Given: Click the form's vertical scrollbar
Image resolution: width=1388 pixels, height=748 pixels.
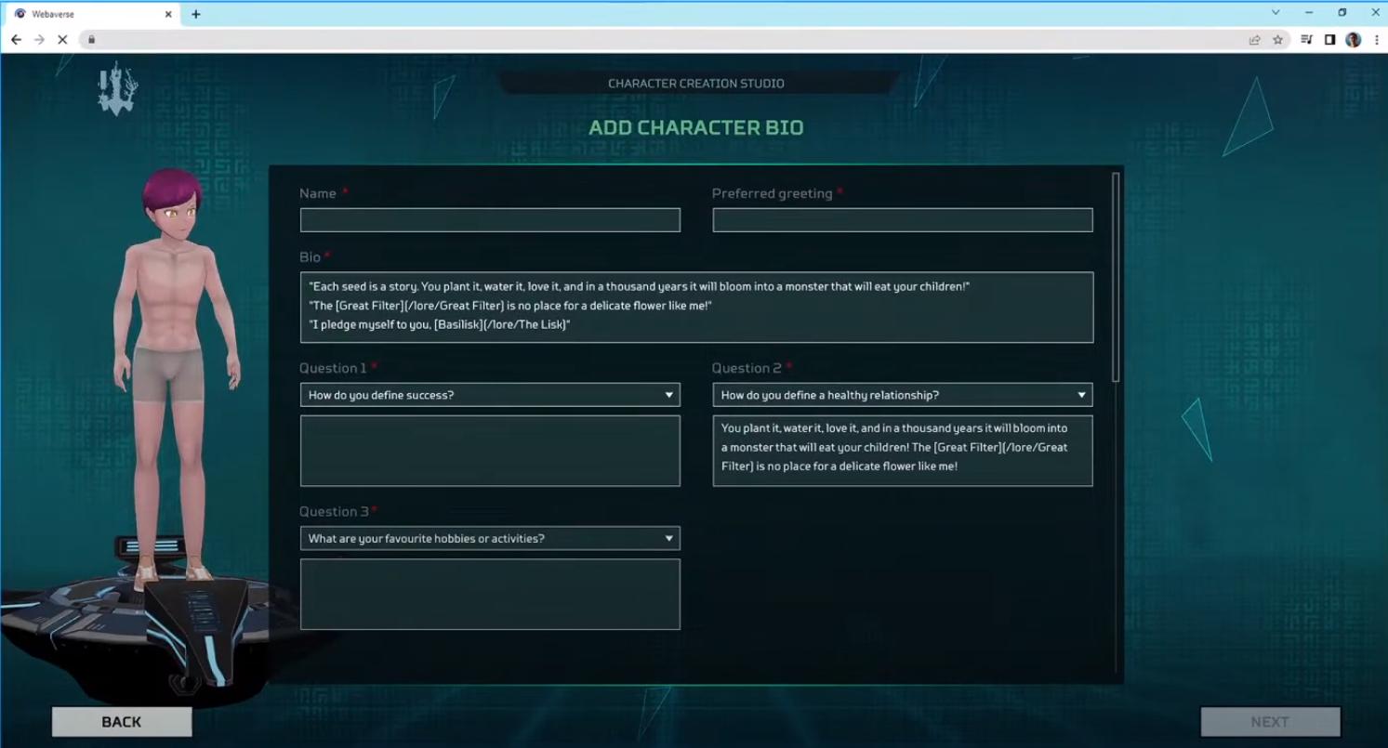Looking at the screenshot, I should point(1116,277).
